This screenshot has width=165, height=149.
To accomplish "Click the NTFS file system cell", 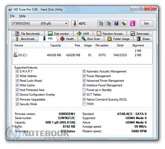I will coord(102,55).
